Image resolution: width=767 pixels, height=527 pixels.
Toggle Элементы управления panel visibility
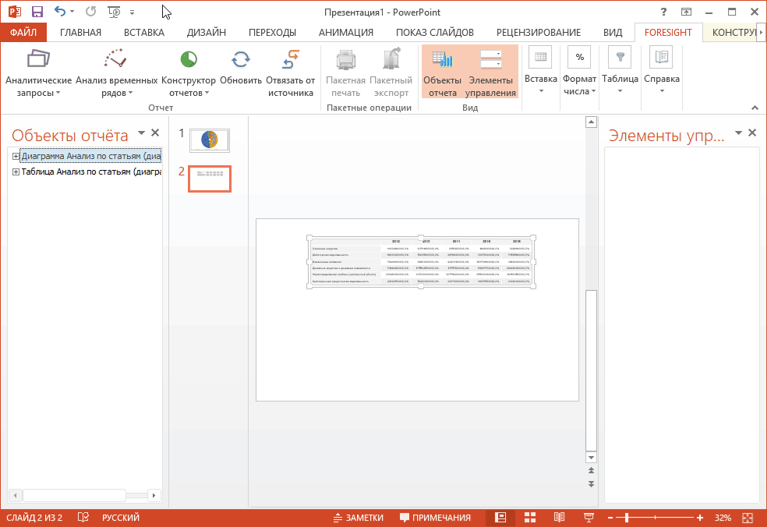coord(490,72)
